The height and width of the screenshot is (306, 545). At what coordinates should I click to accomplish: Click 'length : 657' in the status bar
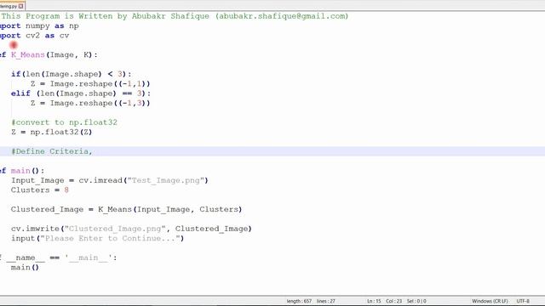coord(299,301)
